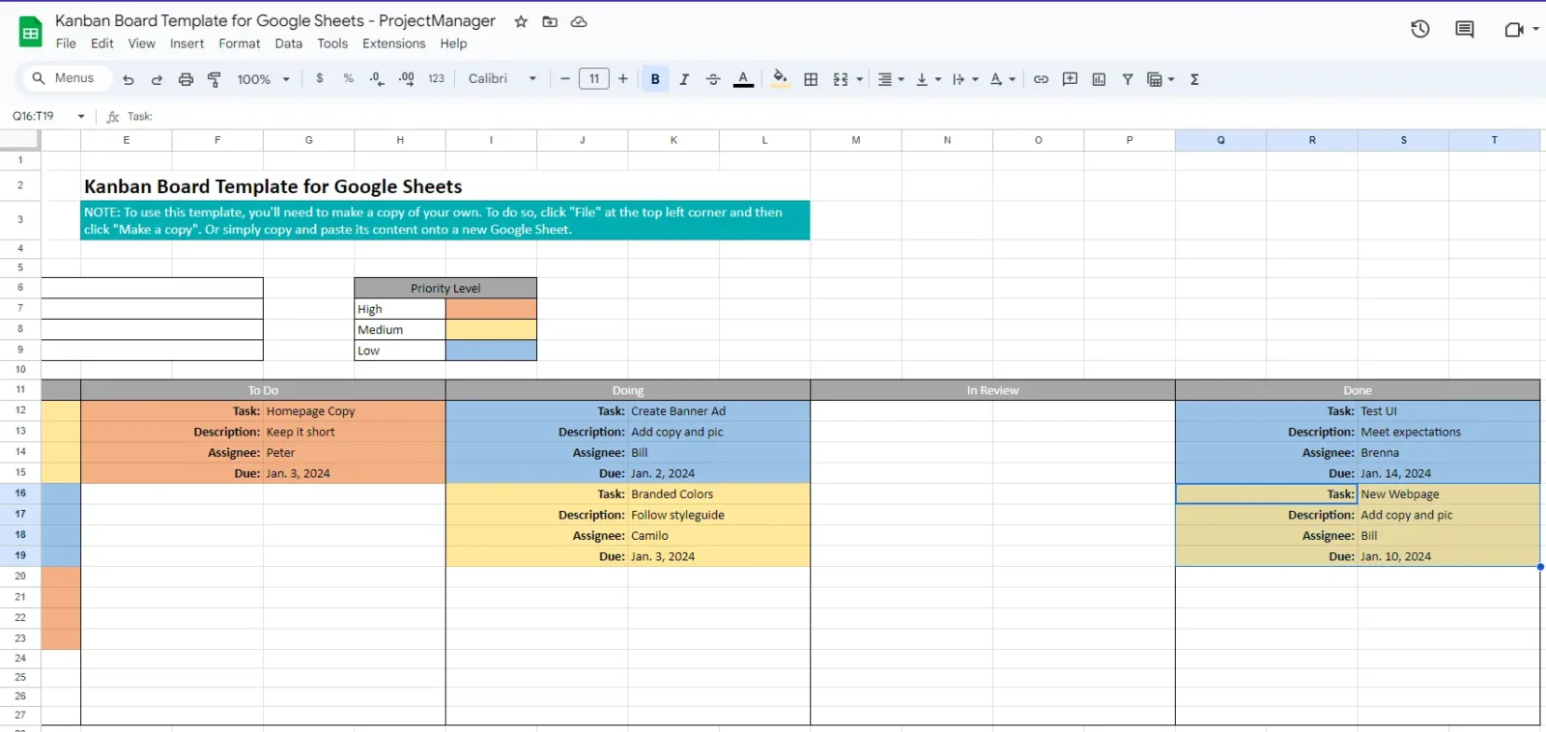
Task: Format as currency with dollar icon
Action: (320, 79)
